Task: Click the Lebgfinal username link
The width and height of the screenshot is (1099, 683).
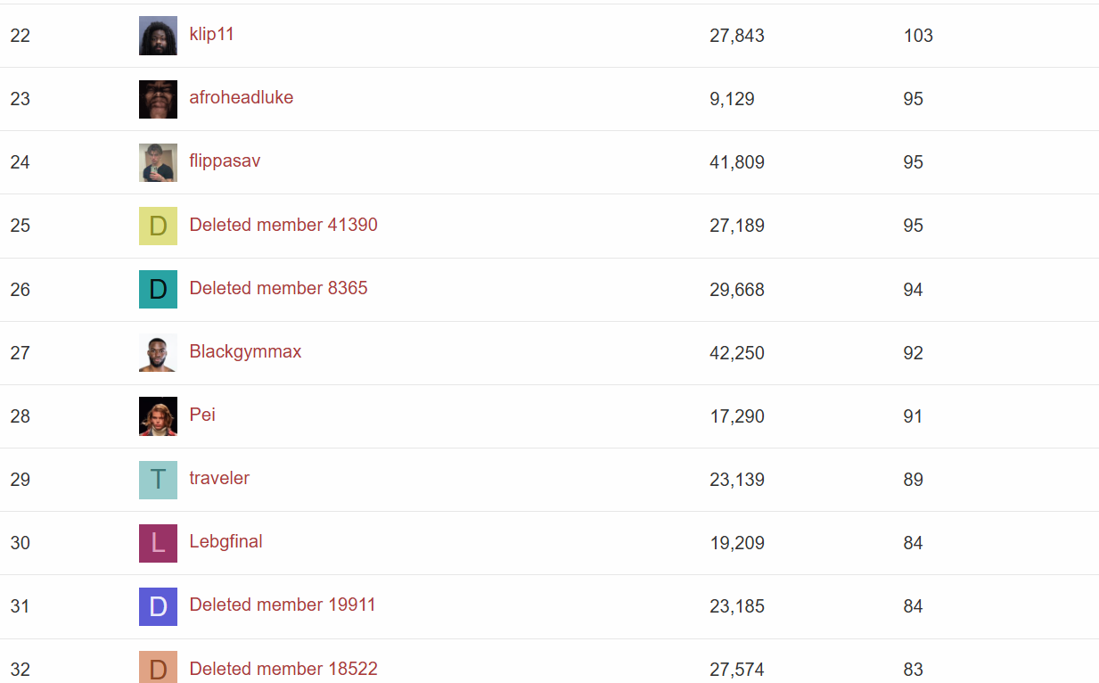Action: tap(226, 541)
